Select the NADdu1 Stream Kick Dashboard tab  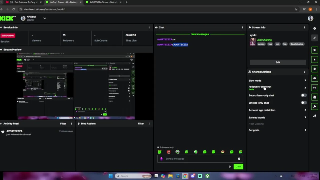pyautogui.click(x=63, y=2)
